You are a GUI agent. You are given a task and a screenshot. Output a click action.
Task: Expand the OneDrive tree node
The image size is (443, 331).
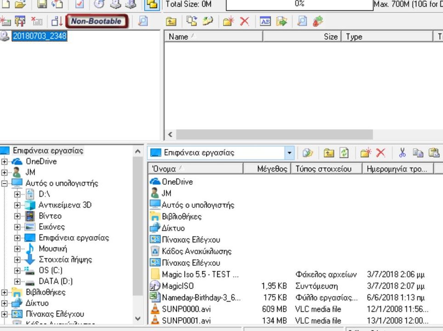point(5,162)
